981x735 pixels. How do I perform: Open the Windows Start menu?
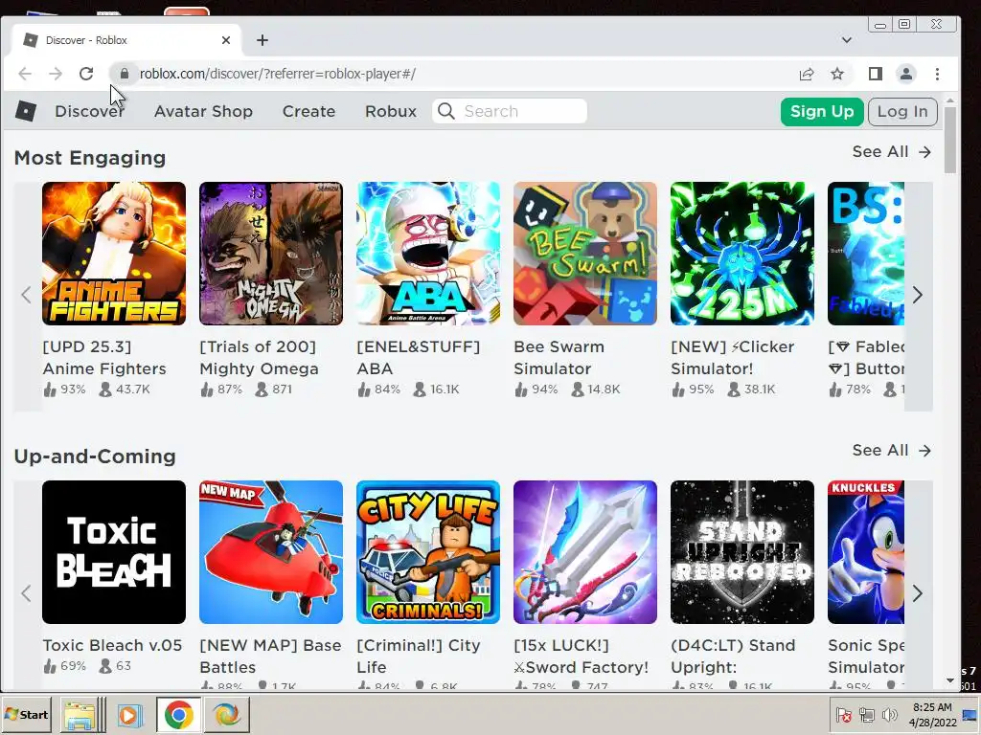pos(26,714)
